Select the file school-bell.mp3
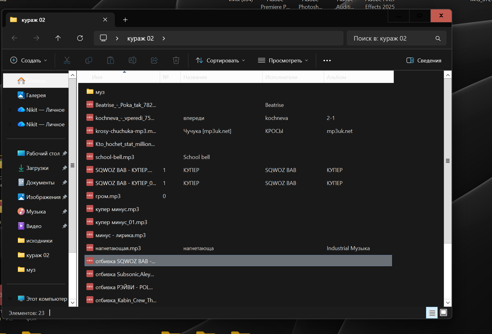This screenshot has height=334, width=492. pos(238,157)
